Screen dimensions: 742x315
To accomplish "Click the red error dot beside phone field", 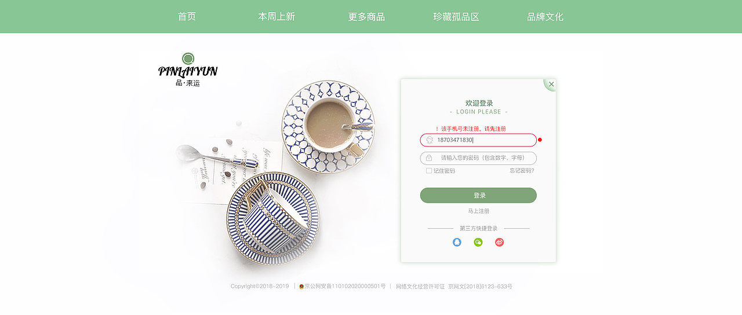I will click(x=540, y=140).
